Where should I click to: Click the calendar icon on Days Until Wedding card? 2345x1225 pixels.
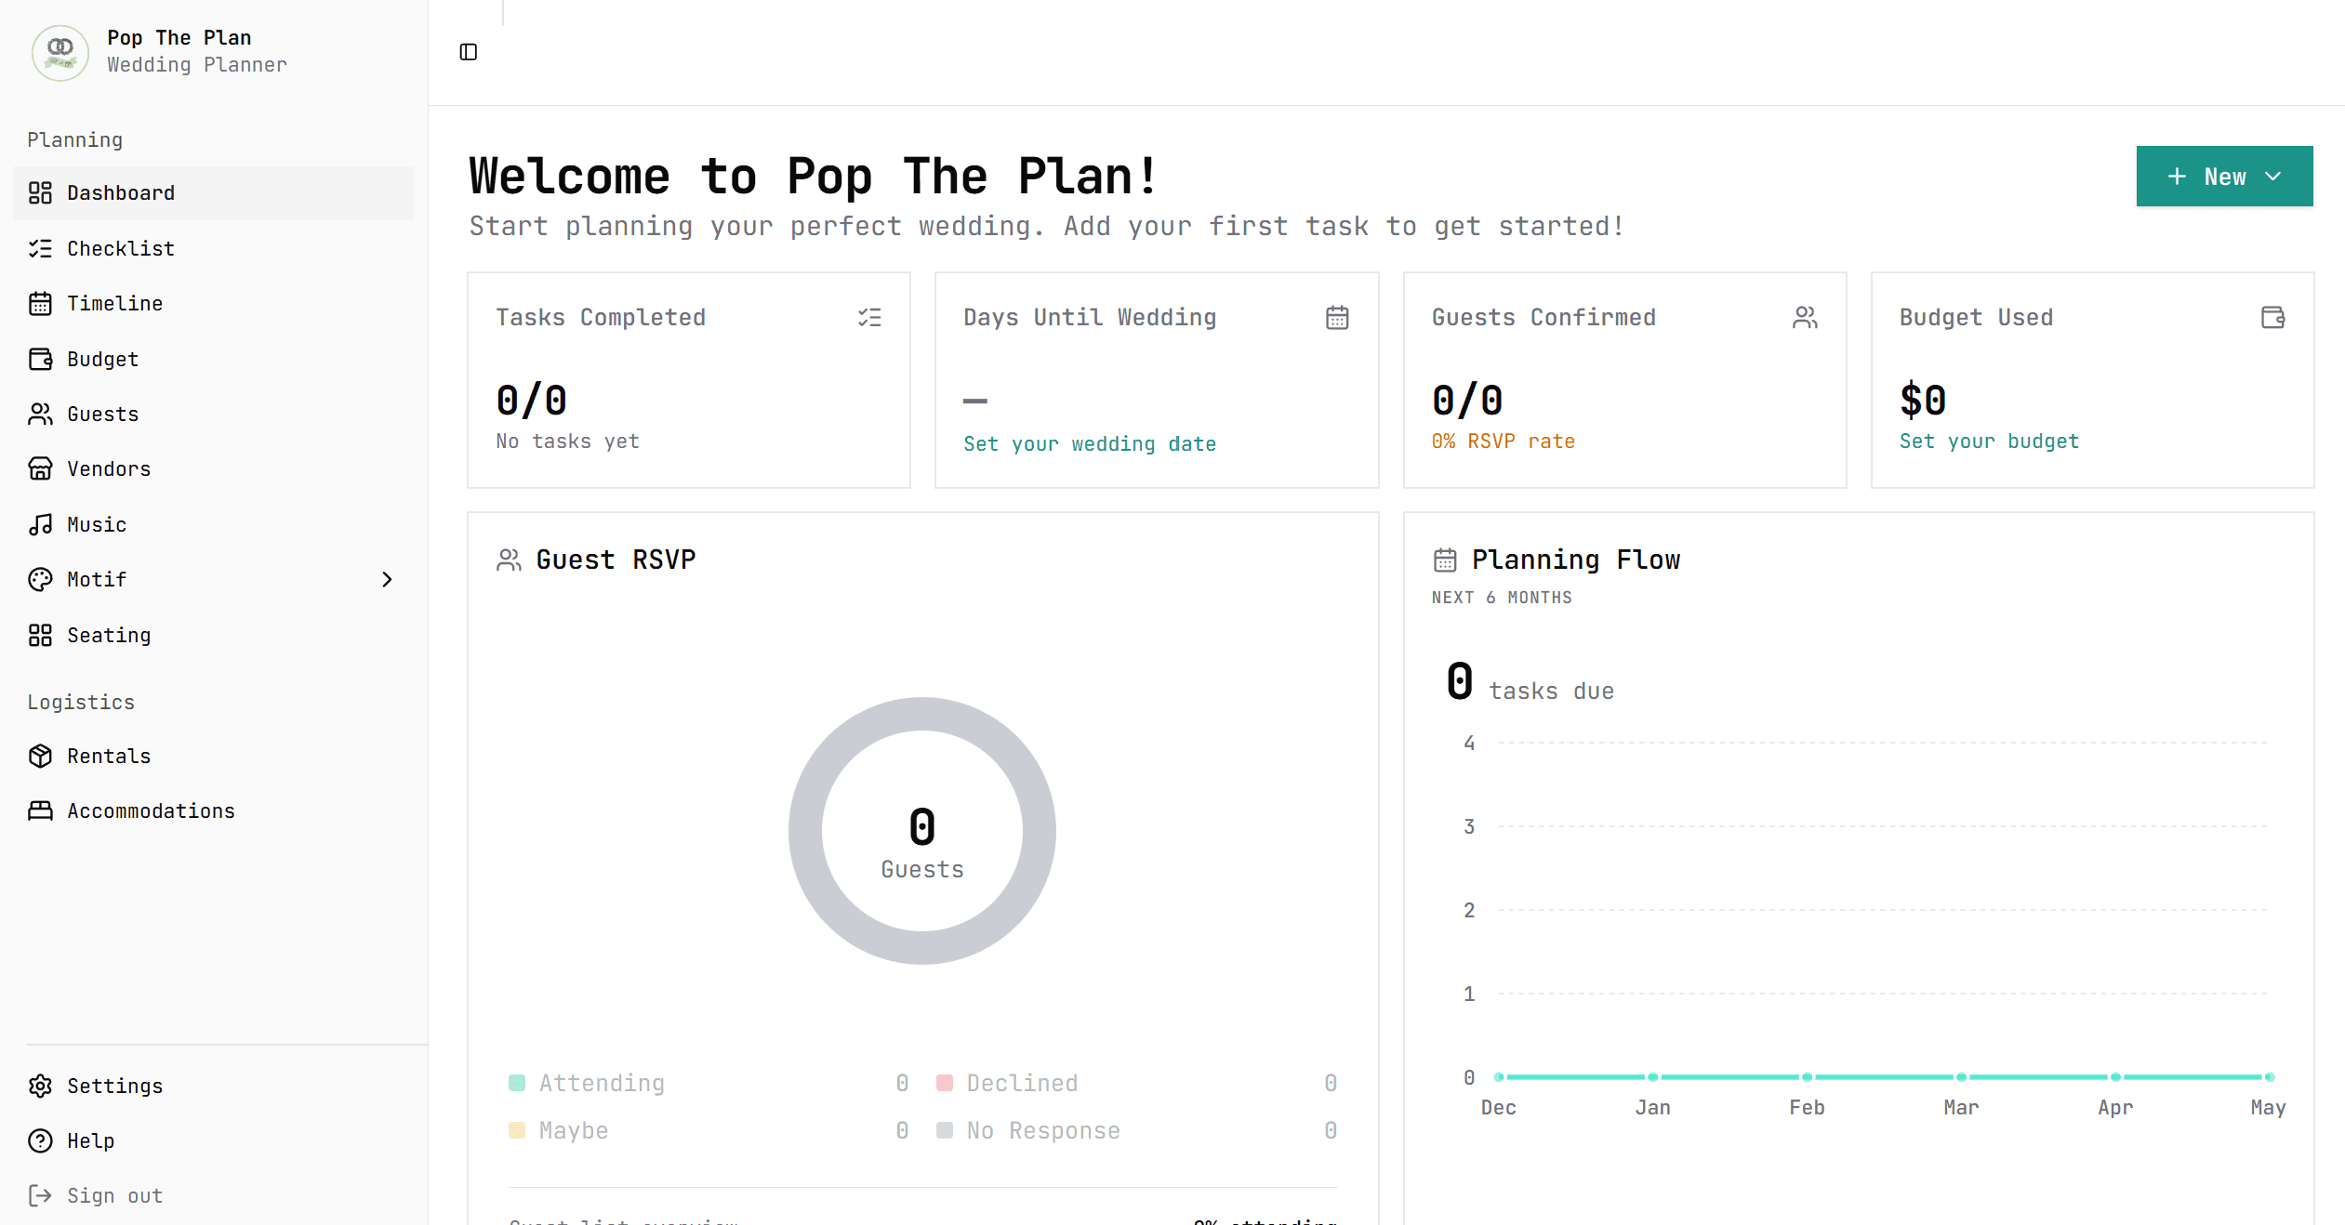[1336, 317]
